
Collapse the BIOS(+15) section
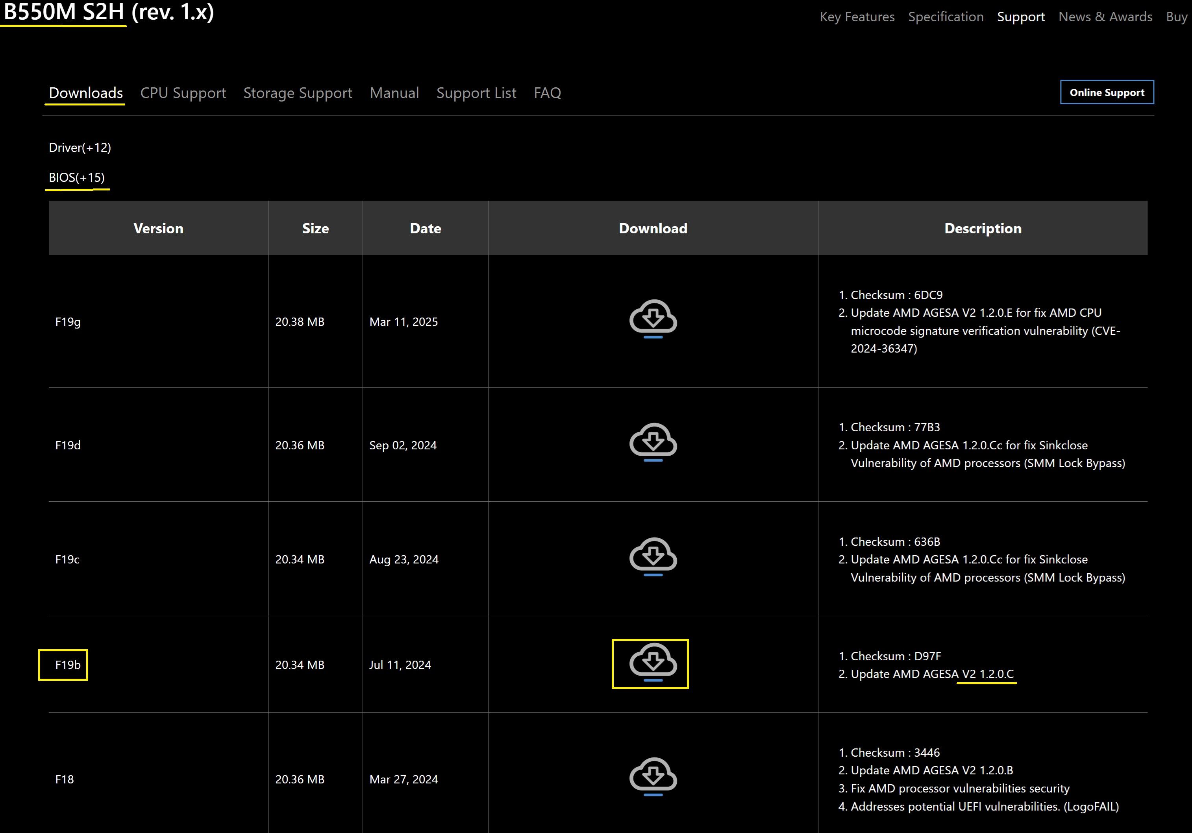pos(77,177)
